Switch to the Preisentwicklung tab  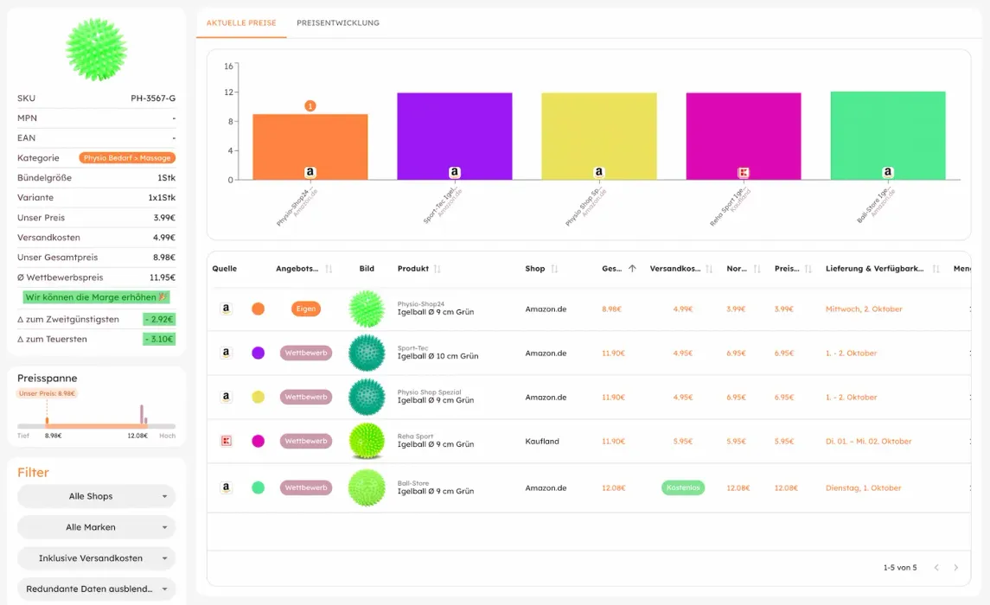[x=337, y=22]
